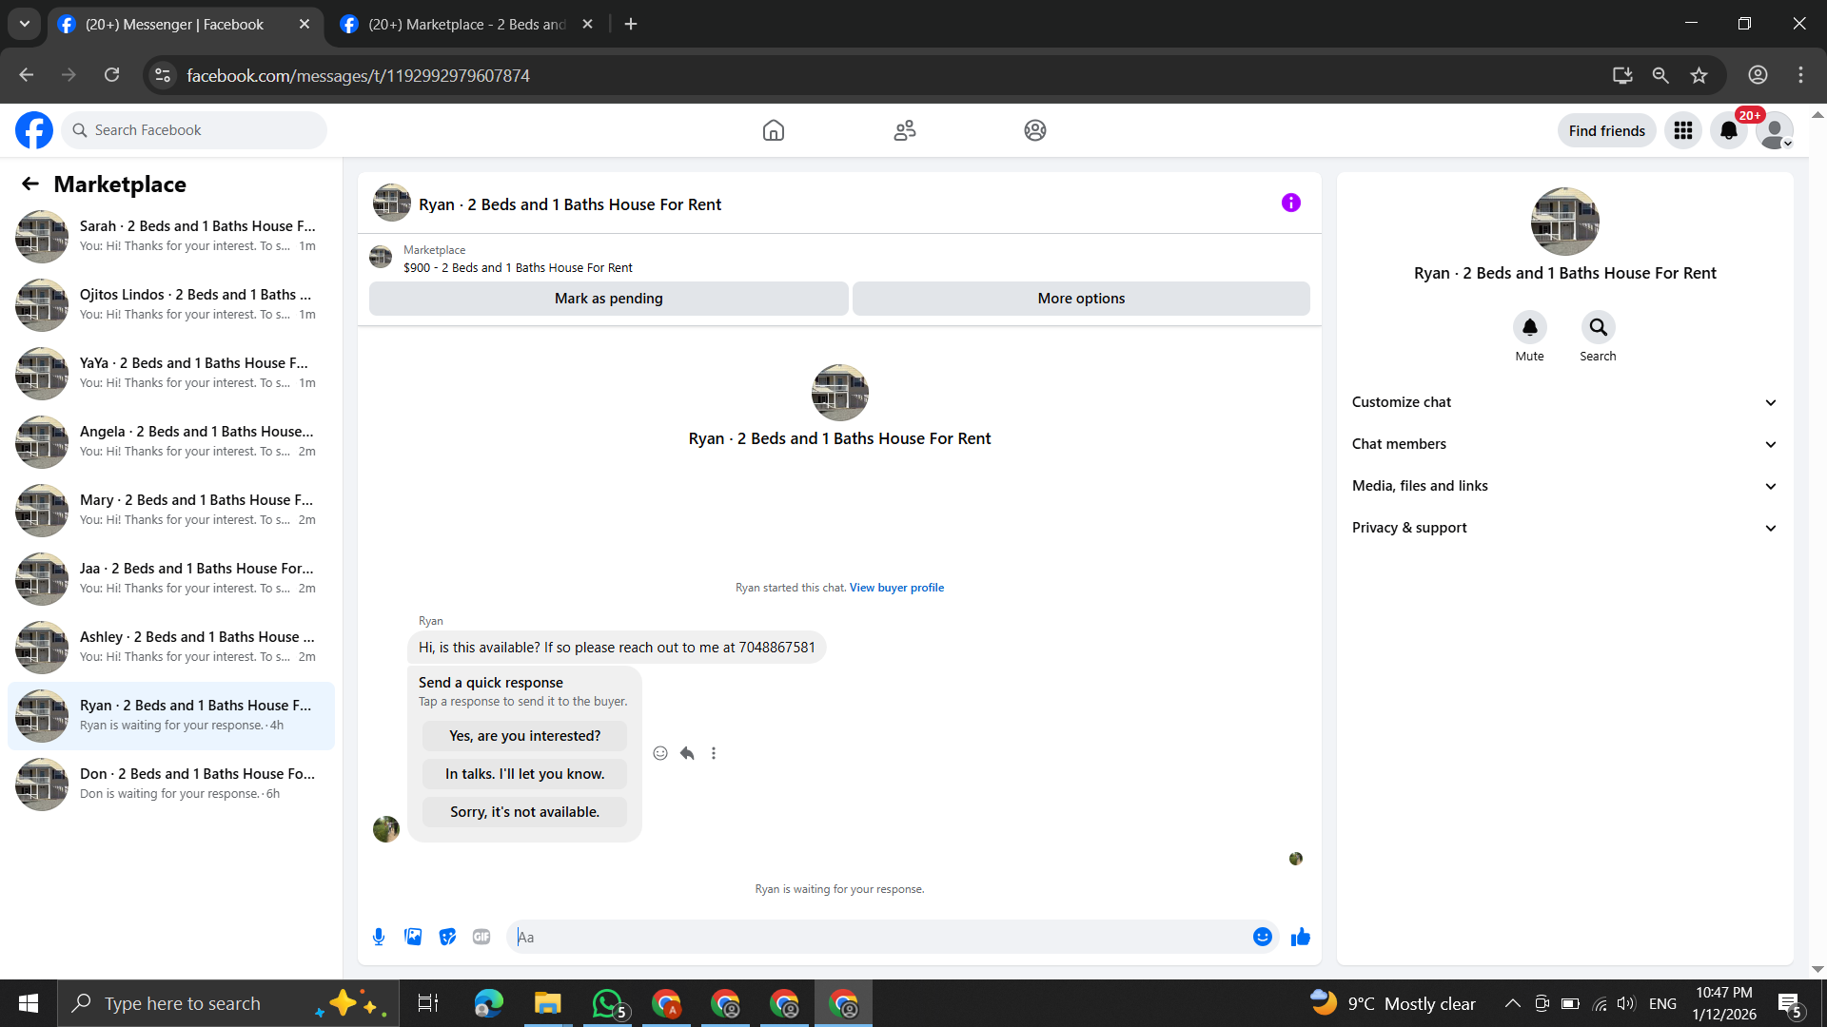Screen dimensions: 1827x1027
Task: Open emoji picker in message box
Action: pyautogui.click(x=1262, y=937)
